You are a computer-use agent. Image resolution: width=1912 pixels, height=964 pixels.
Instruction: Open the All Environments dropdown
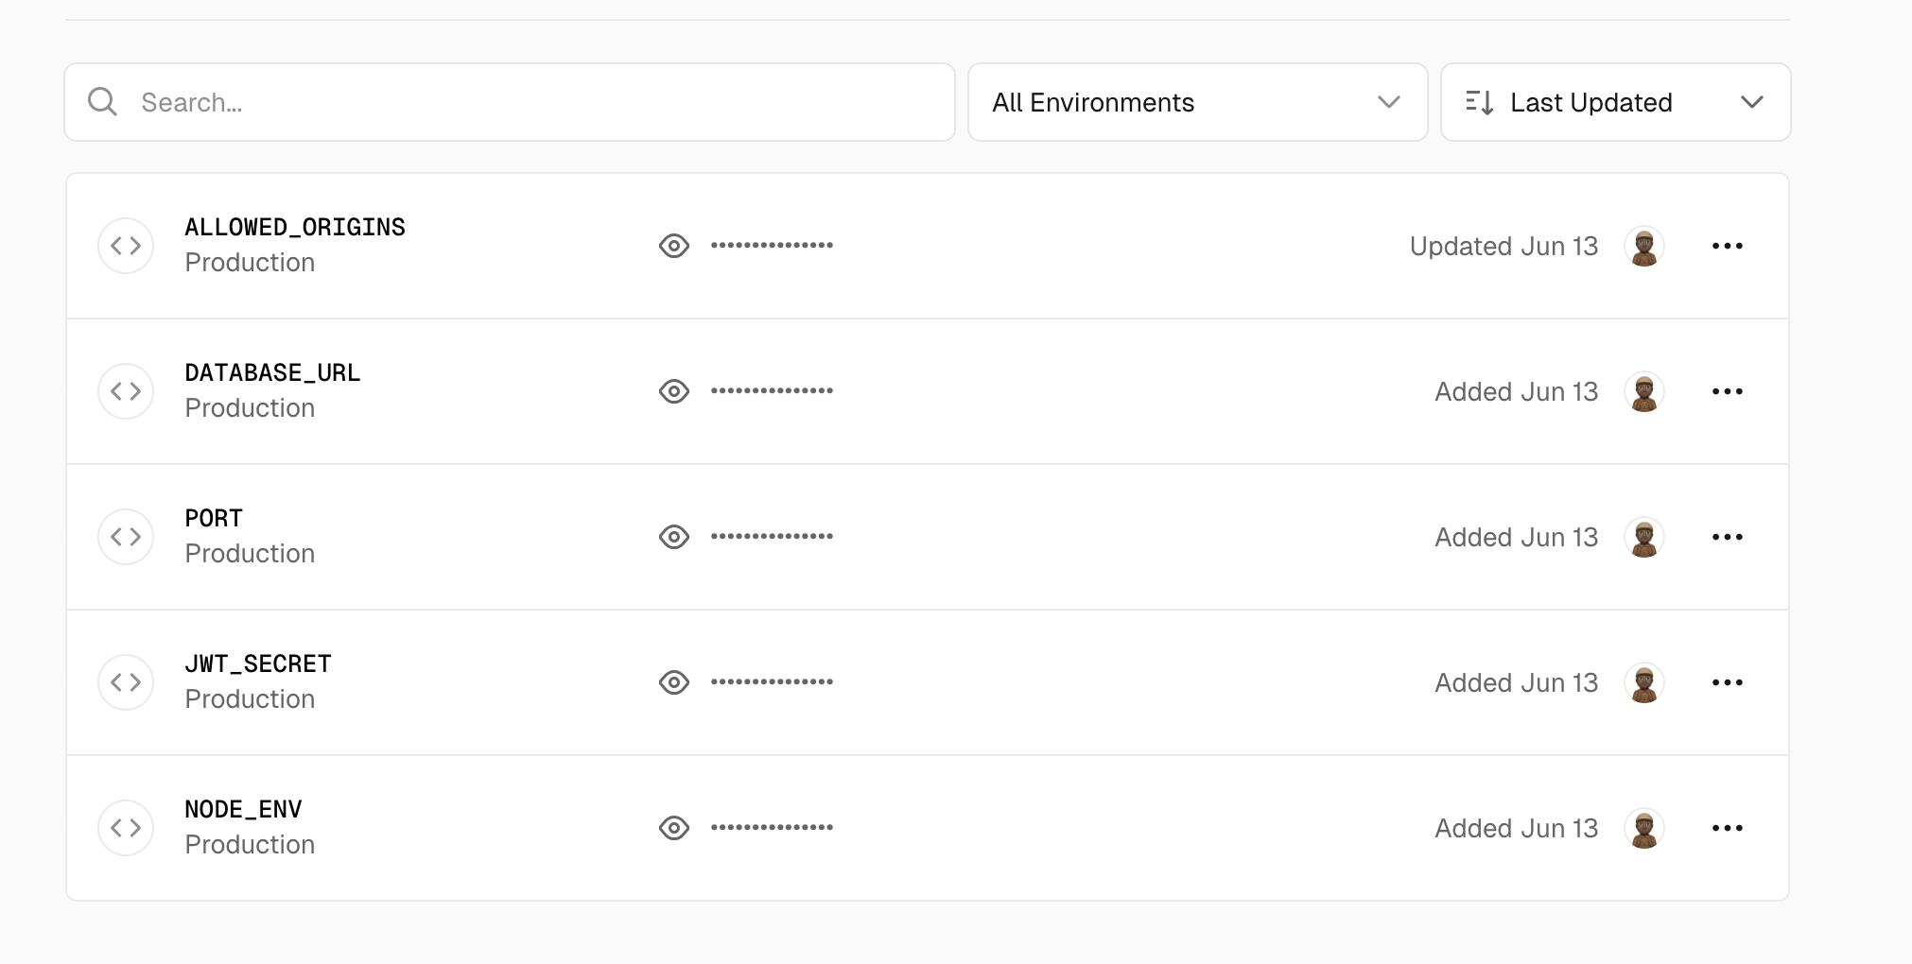(1197, 102)
